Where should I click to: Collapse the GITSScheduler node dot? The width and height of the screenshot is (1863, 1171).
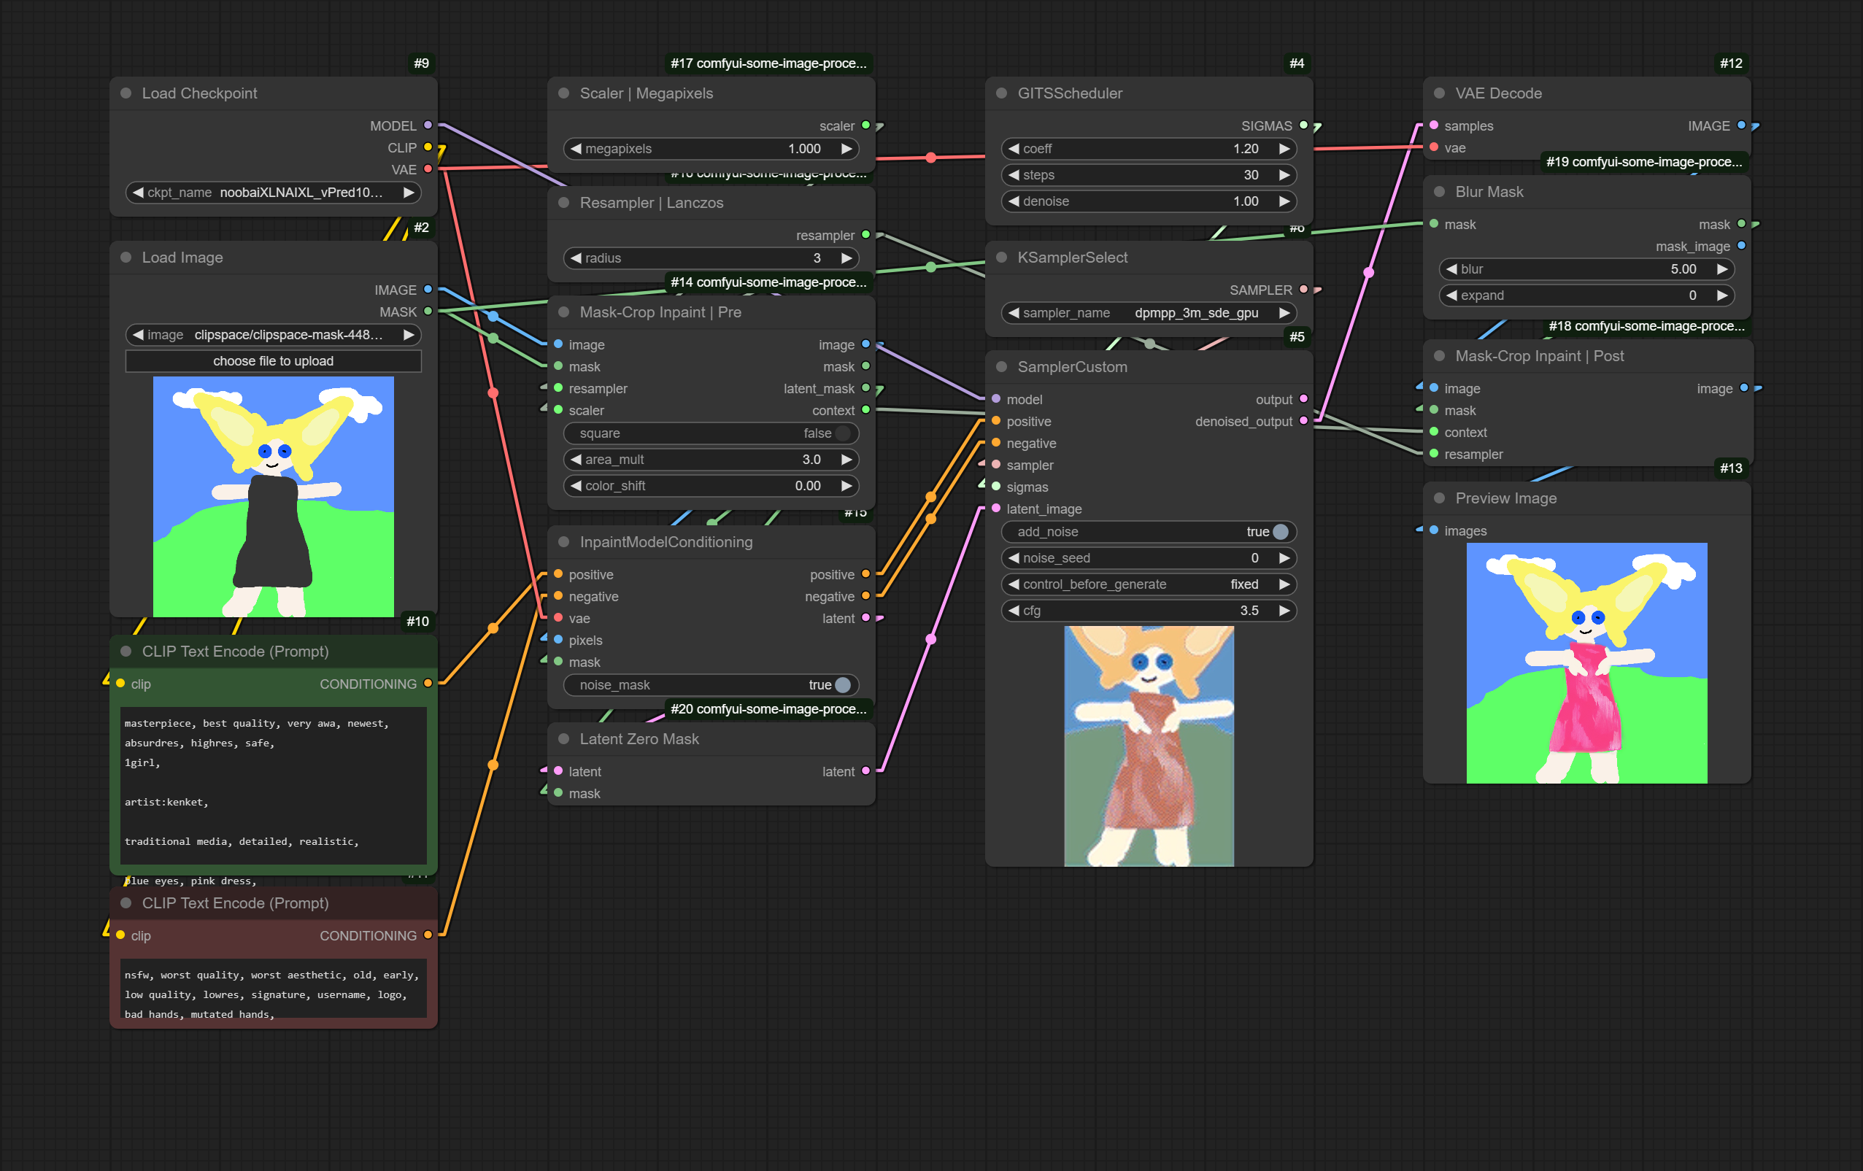[x=1002, y=93]
